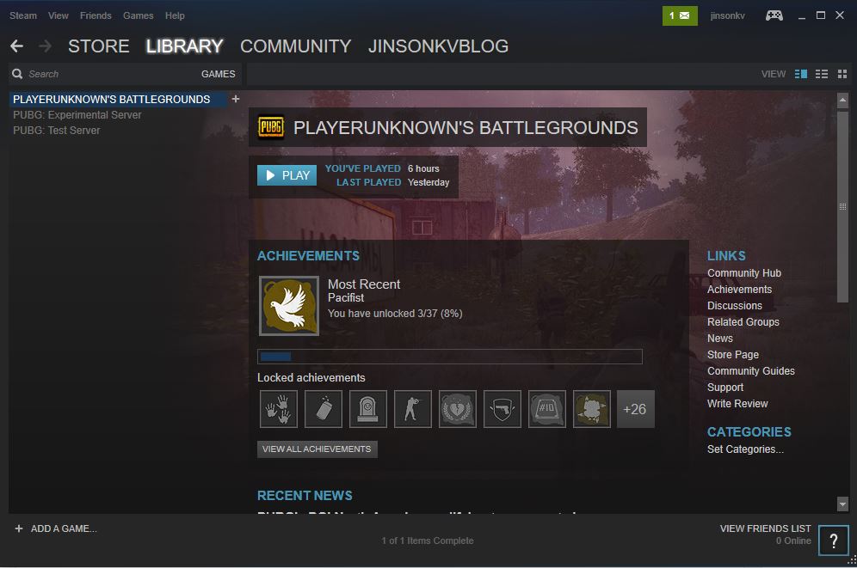Launch Big Picture mode controller icon
857x568 pixels.
click(774, 15)
